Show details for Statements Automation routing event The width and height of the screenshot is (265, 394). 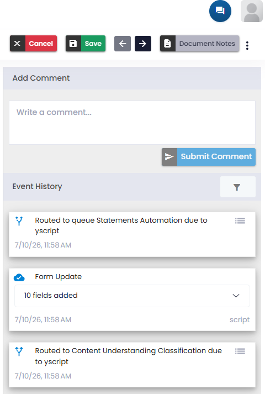point(240,221)
